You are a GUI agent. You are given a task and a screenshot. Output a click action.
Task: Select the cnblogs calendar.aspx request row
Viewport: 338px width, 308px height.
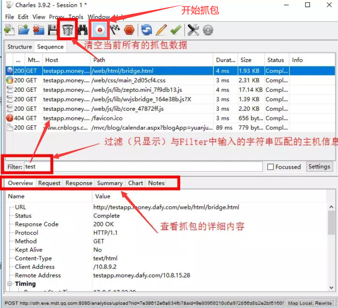coord(170,128)
